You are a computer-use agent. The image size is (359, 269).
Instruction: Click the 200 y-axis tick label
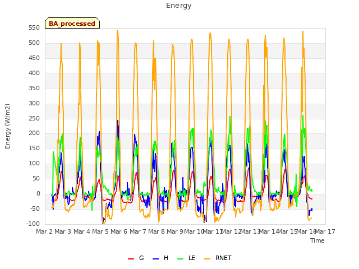point(34,133)
